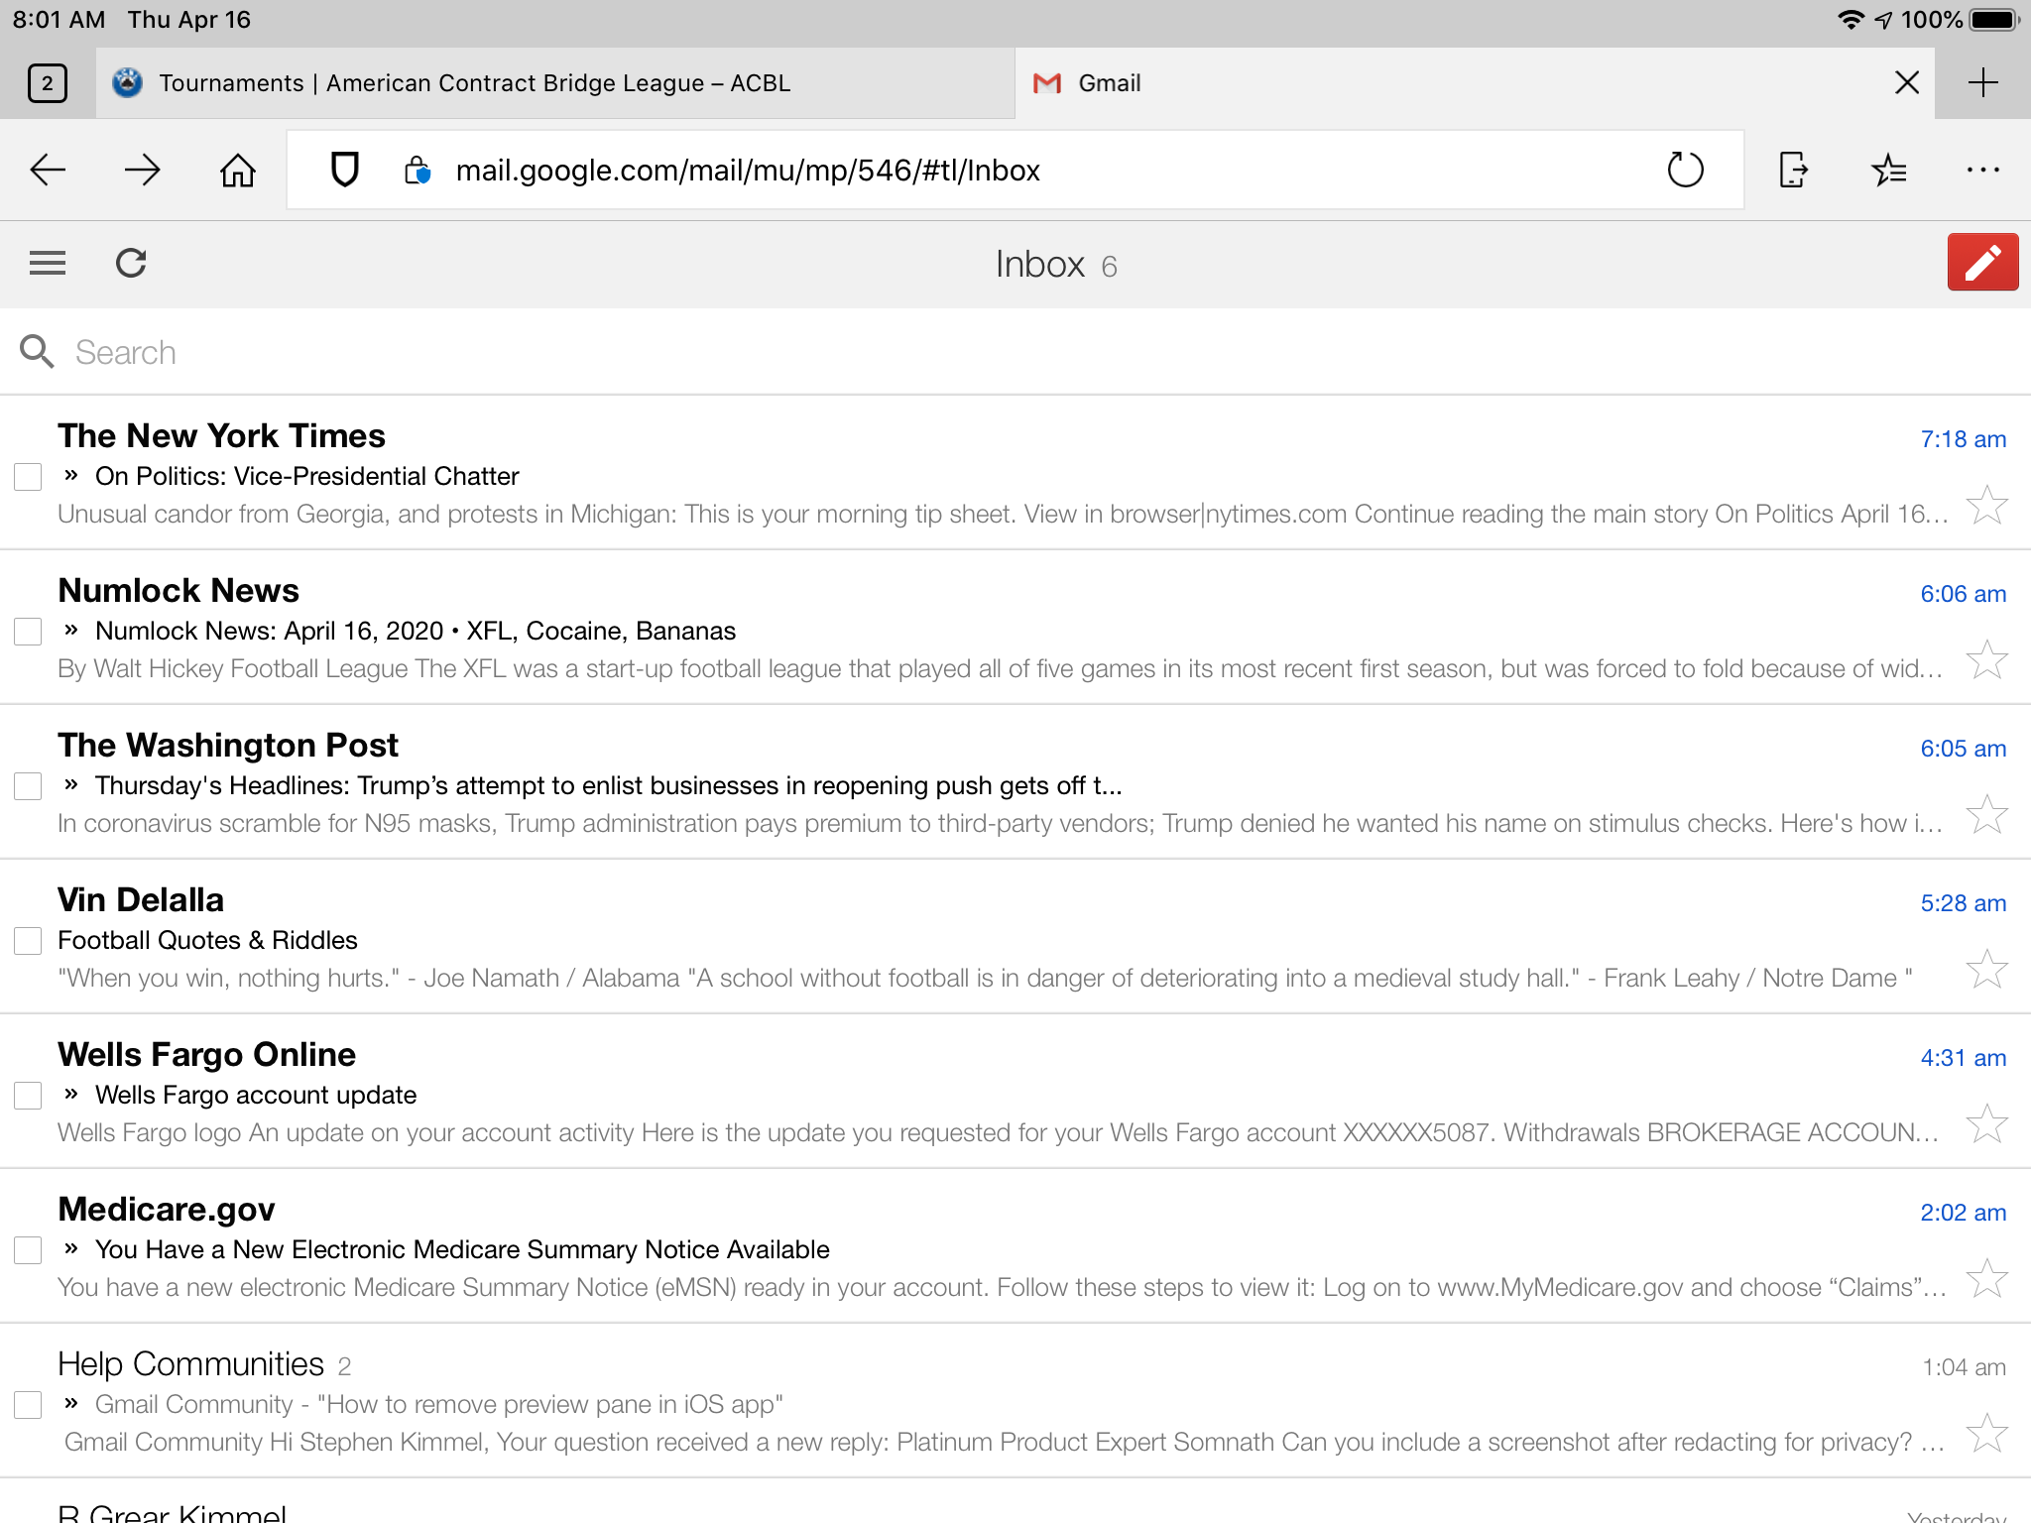This screenshot has width=2031, height=1523.
Task: Star the Washington Post email
Action: pos(1987,815)
